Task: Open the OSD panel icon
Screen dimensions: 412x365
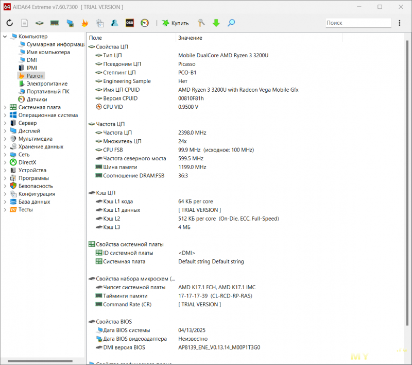Action: (130, 23)
